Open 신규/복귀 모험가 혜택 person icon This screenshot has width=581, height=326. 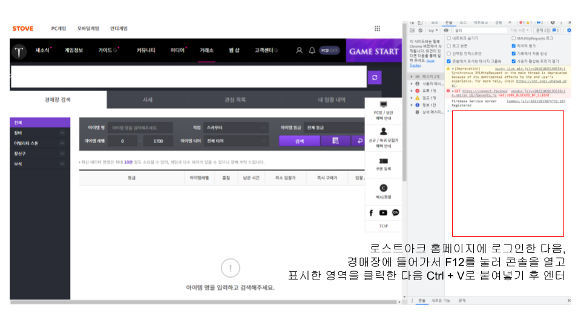pyautogui.click(x=384, y=131)
